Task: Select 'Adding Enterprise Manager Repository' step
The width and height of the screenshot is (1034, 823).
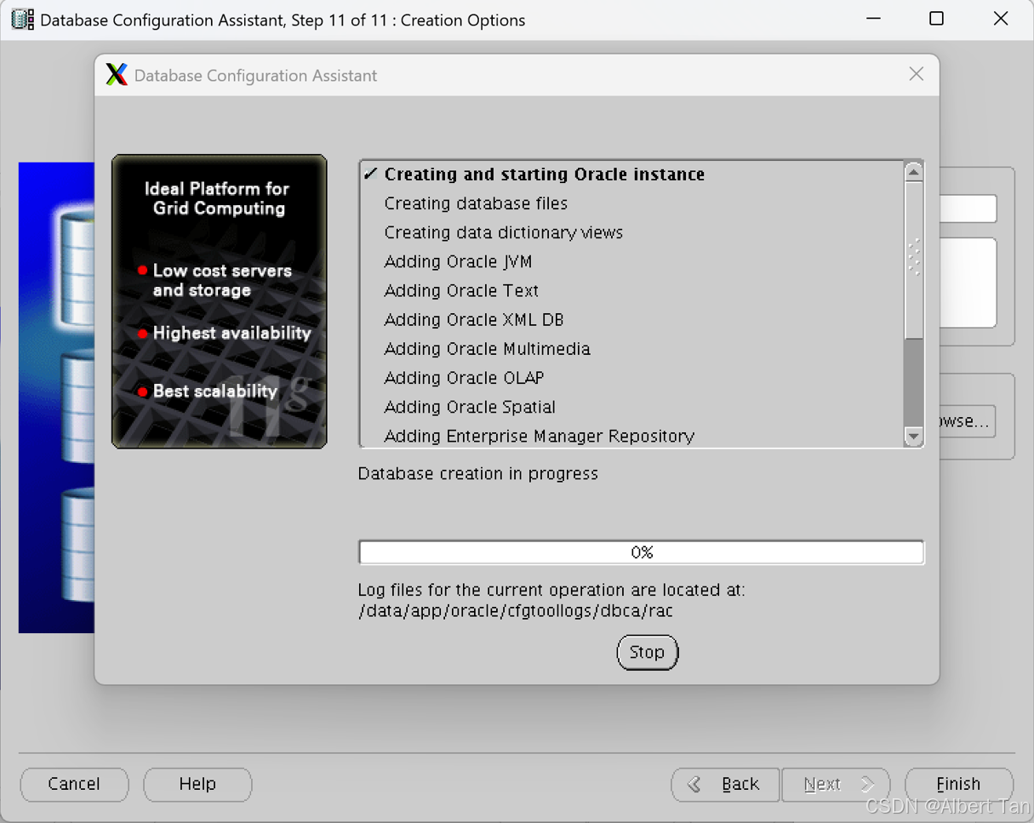Action: [x=540, y=436]
